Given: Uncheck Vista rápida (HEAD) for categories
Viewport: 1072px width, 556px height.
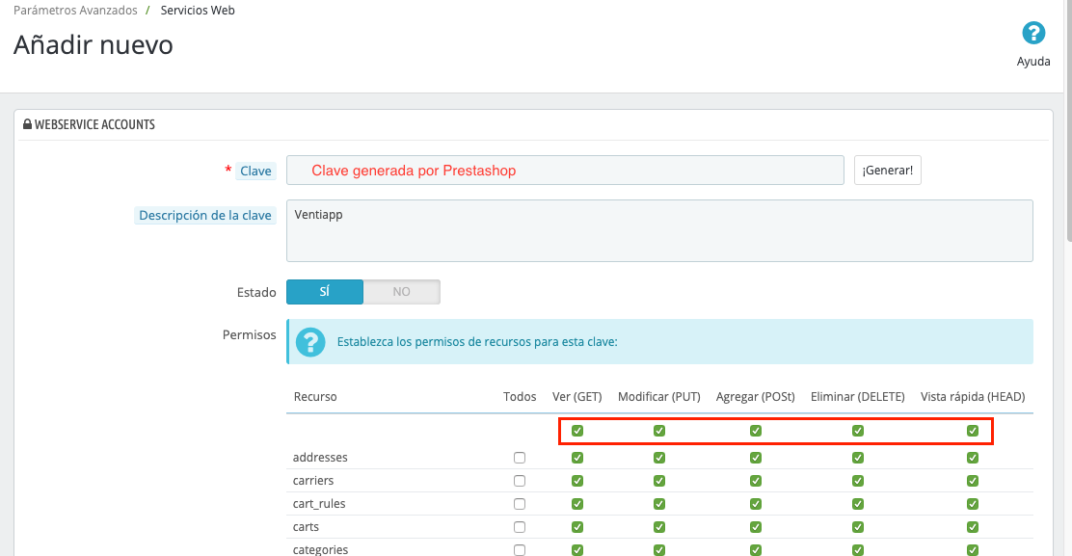Looking at the screenshot, I should pyautogui.click(x=972, y=550).
